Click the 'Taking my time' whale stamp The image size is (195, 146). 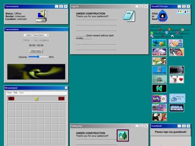177,98
